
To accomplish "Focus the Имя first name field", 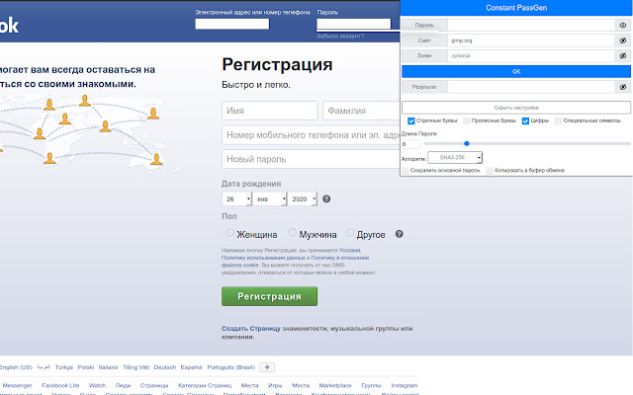I will coord(269,111).
